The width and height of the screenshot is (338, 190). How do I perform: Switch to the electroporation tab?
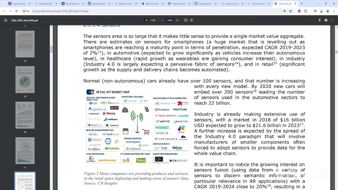46,4
